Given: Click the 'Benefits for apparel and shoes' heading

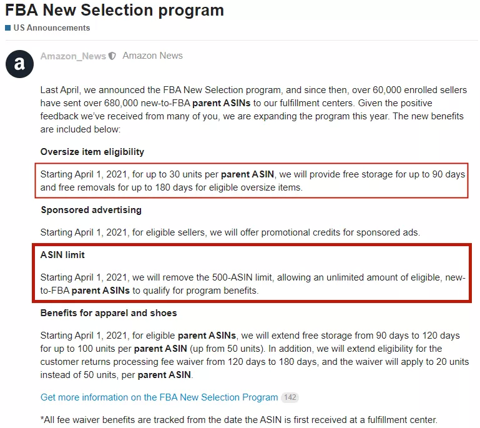Looking at the screenshot, I should pos(109,313).
